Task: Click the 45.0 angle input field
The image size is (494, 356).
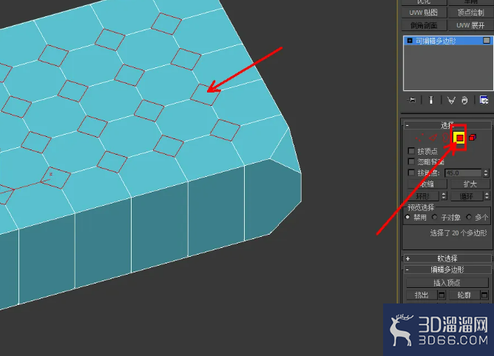Action: [463, 173]
